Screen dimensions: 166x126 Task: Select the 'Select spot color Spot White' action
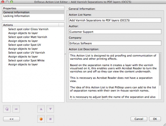click(x=26, y=60)
